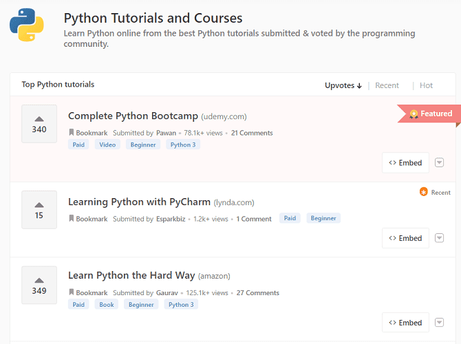Bookmark Learn Python the Hard Way
This screenshot has width=461, height=344.
[88, 292]
